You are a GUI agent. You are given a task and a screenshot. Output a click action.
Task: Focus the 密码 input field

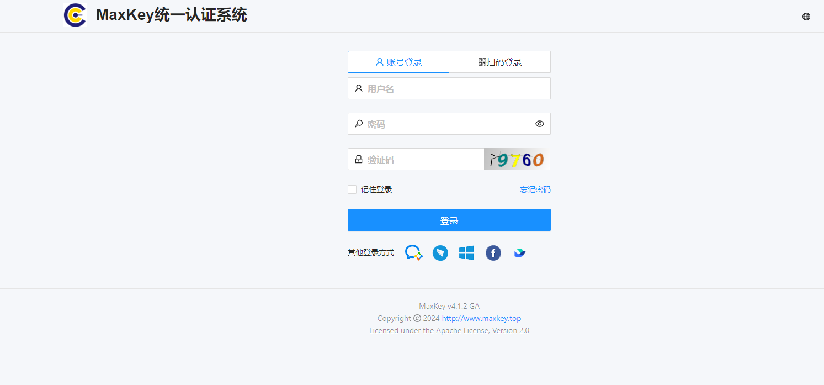[x=449, y=124]
